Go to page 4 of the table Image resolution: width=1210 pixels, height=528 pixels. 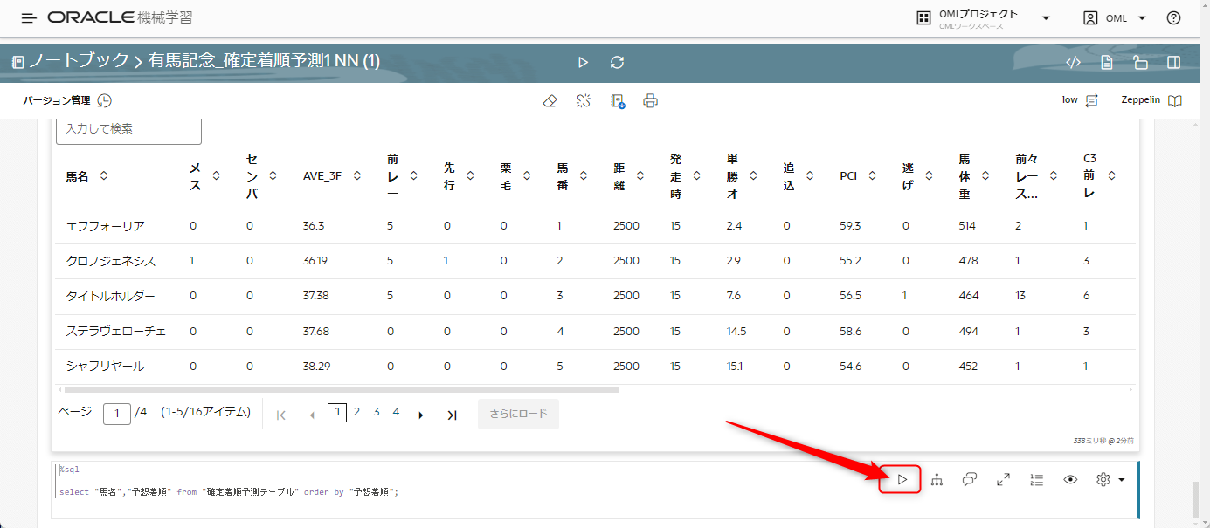(x=396, y=412)
